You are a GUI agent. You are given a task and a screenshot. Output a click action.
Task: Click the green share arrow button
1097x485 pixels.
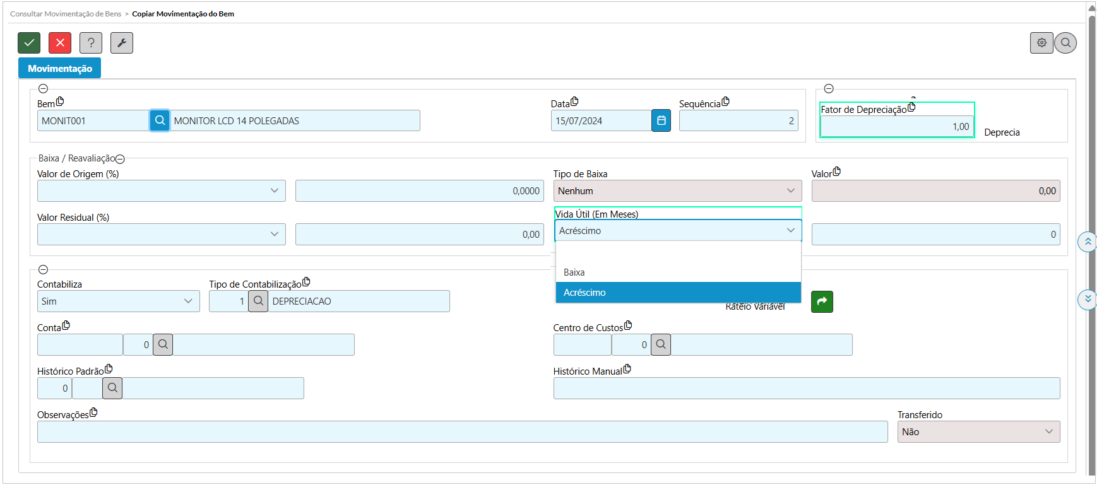(822, 301)
